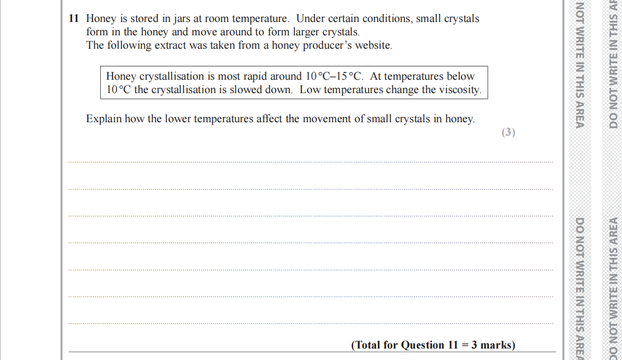Viewport: 622px width, 360px height.
Task: Select the sixth dotted answer line
Action: (311, 296)
